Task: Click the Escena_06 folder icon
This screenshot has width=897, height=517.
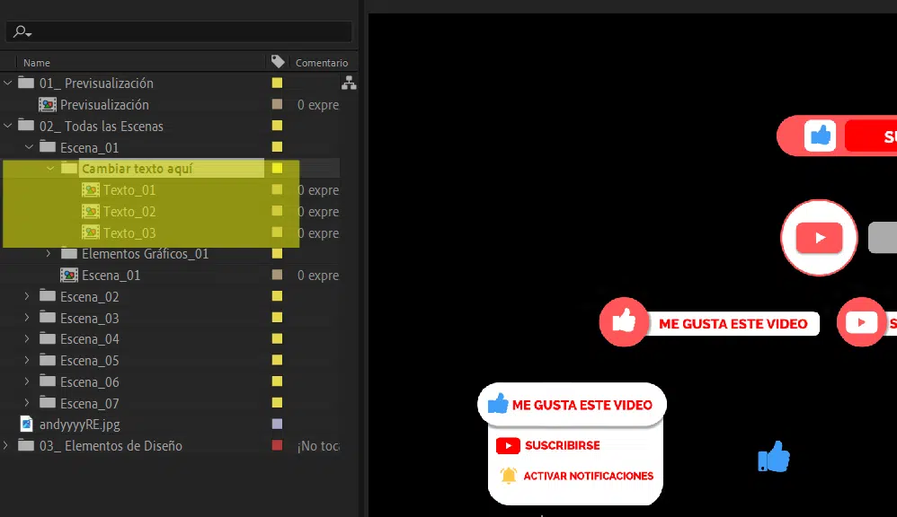Action: (48, 381)
